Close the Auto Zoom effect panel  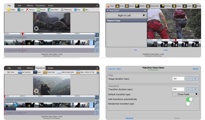(x=145, y=10)
